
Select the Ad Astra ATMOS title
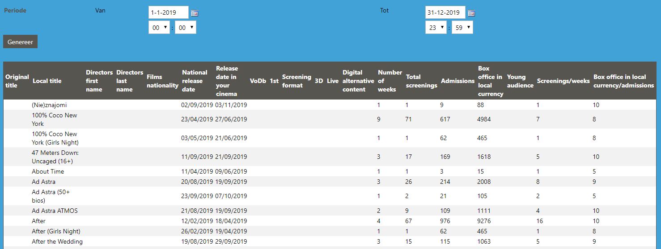coord(55,211)
